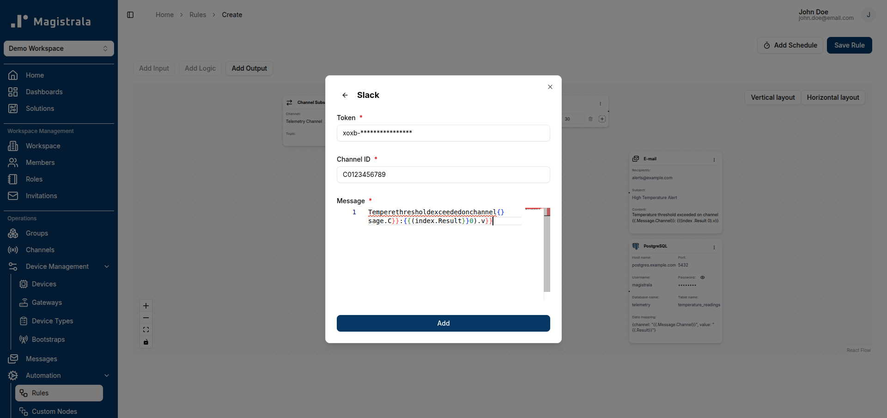
Task: Select Rules in the Automation tree
Action: pyautogui.click(x=59, y=393)
